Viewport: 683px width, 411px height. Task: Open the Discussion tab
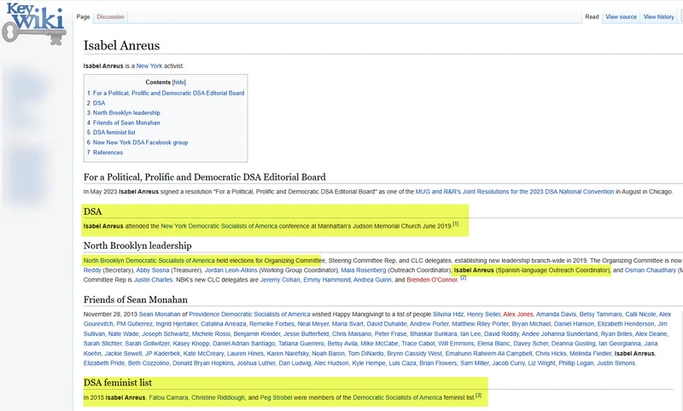pos(110,17)
